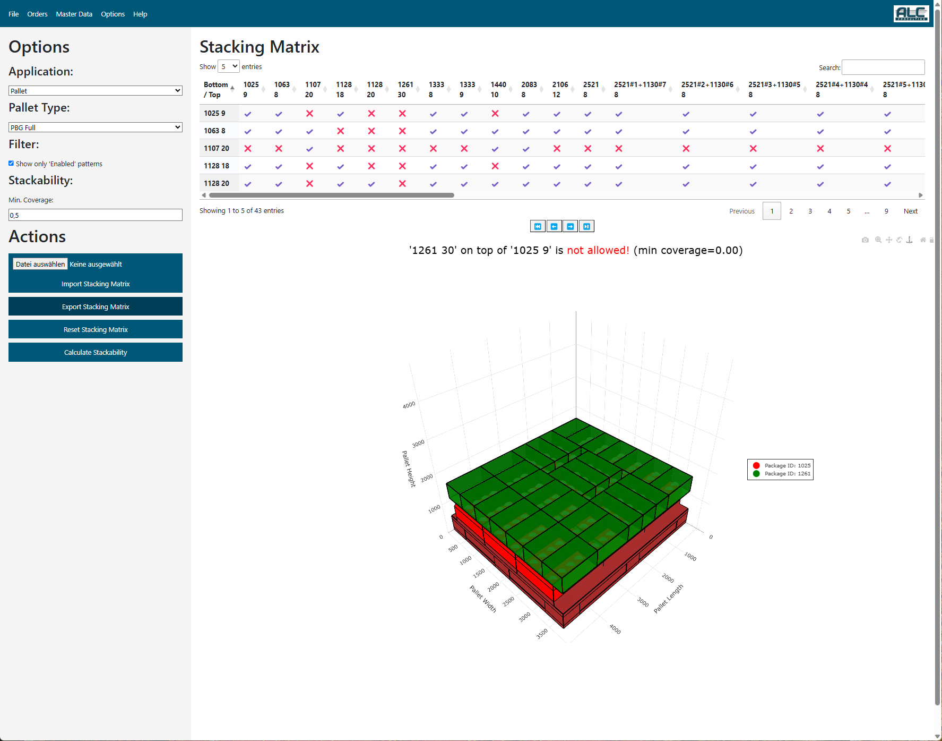Download plot as PNG via camera icon
The height and width of the screenshot is (741, 942).
pyautogui.click(x=865, y=240)
